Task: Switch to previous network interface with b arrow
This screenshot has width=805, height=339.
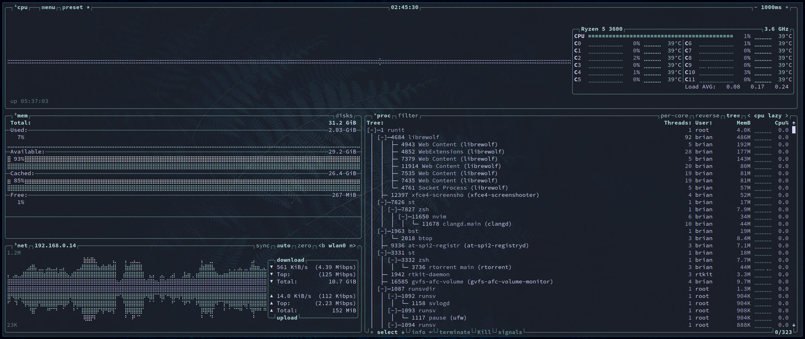Action: (322, 245)
